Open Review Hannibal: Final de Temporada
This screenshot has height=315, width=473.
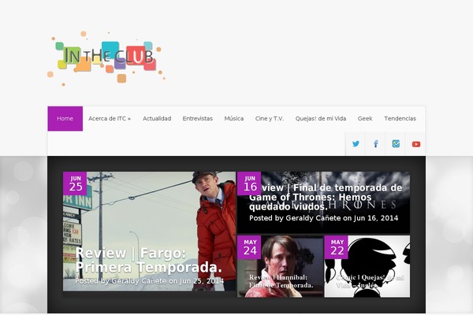coord(281,281)
